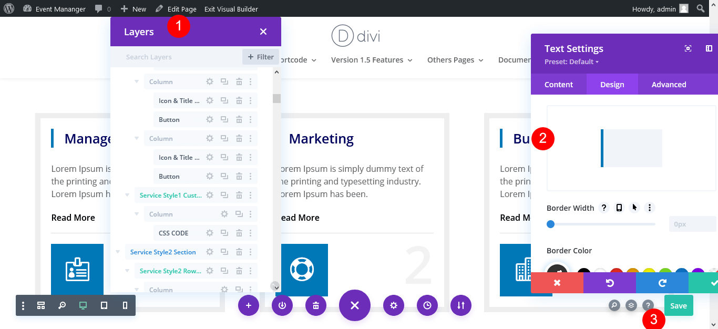Clear layout using the purple trash button
Screen dimensions: 718x329
coord(316,305)
